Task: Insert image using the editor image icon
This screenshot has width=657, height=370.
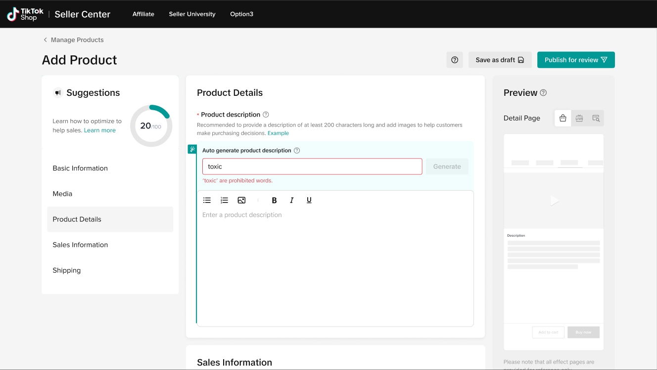Action: tap(241, 200)
